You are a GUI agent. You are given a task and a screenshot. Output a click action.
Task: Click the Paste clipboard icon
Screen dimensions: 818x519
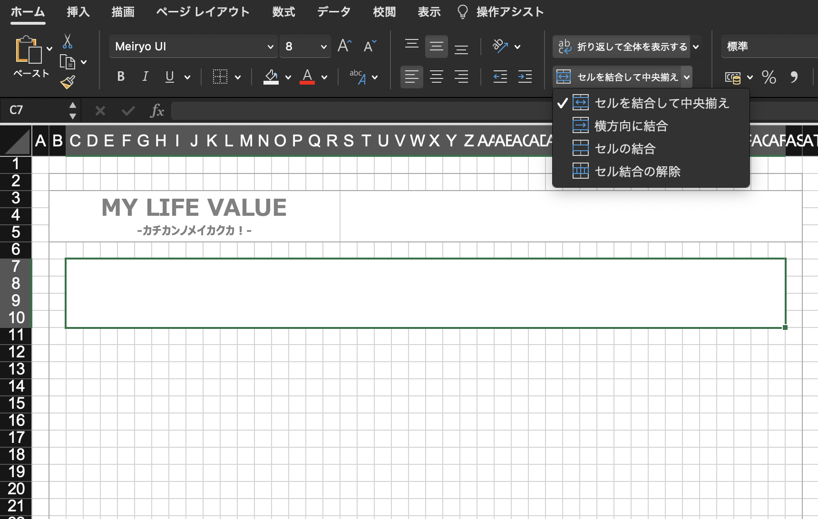[28, 50]
